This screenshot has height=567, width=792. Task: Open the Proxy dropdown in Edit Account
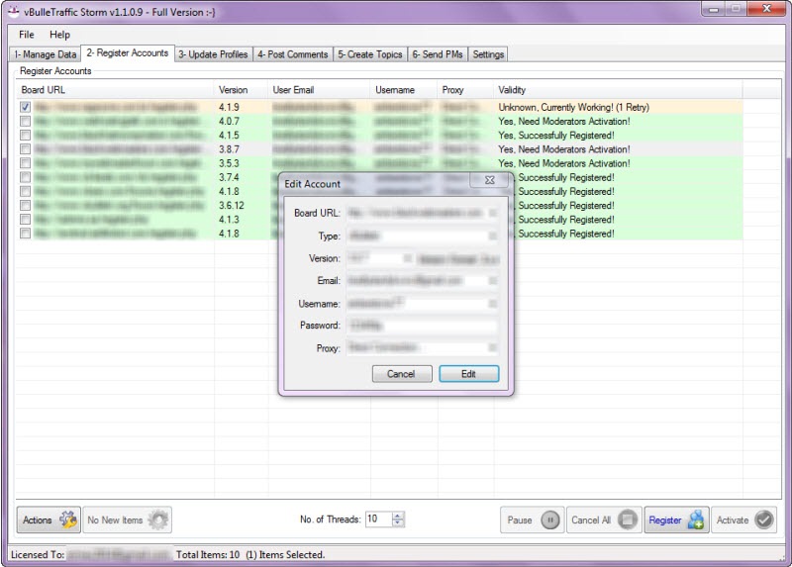click(492, 348)
